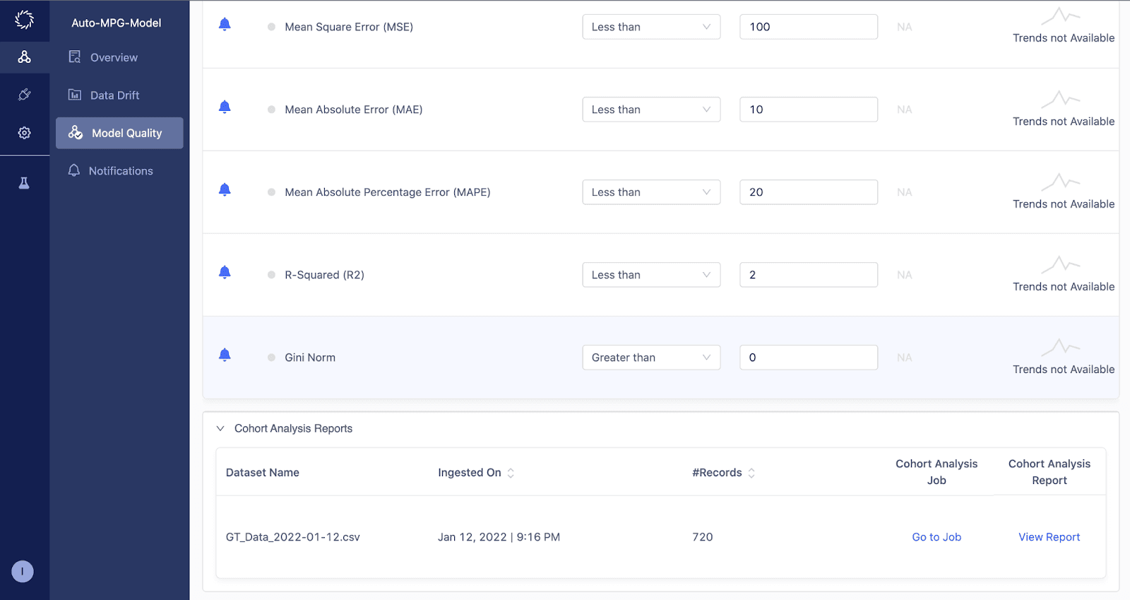Click the Gini Norm metric label
Image resolution: width=1130 pixels, height=600 pixels.
310,358
